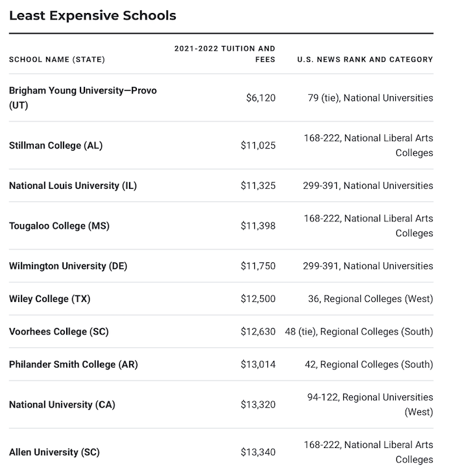The width and height of the screenshot is (449, 474).
Task: Select the $11,025 tuition amount for Stillman
Action: [x=258, y=145]
